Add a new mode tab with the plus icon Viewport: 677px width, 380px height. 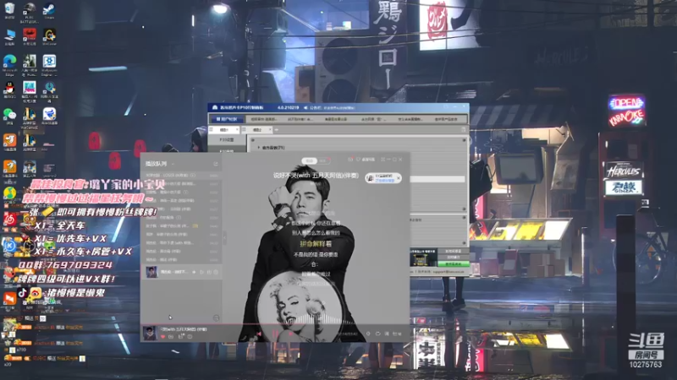click(x=277, y=130)
